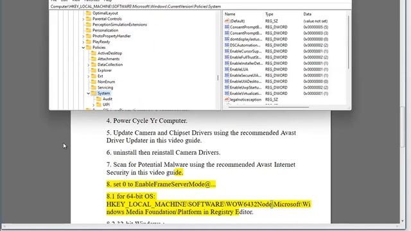This screenshot has width=411, height=231.
Task: Select the System key label
Action: (104, 93)
